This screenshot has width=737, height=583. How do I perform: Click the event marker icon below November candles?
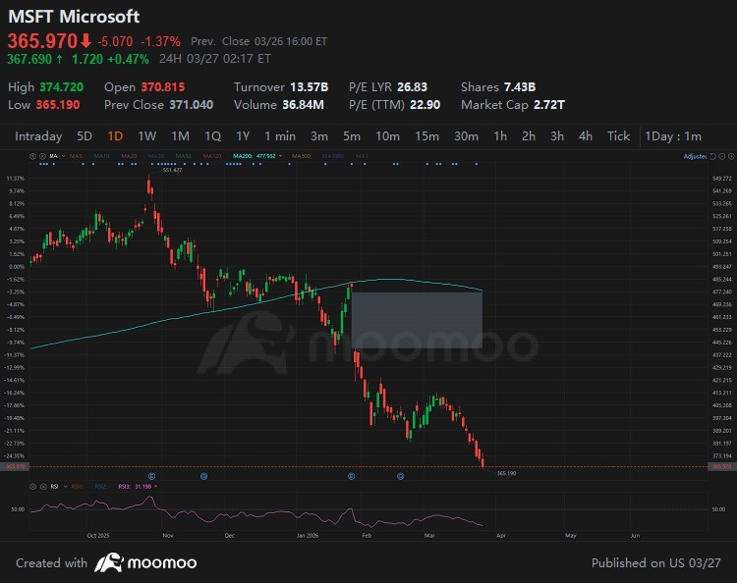151,476
